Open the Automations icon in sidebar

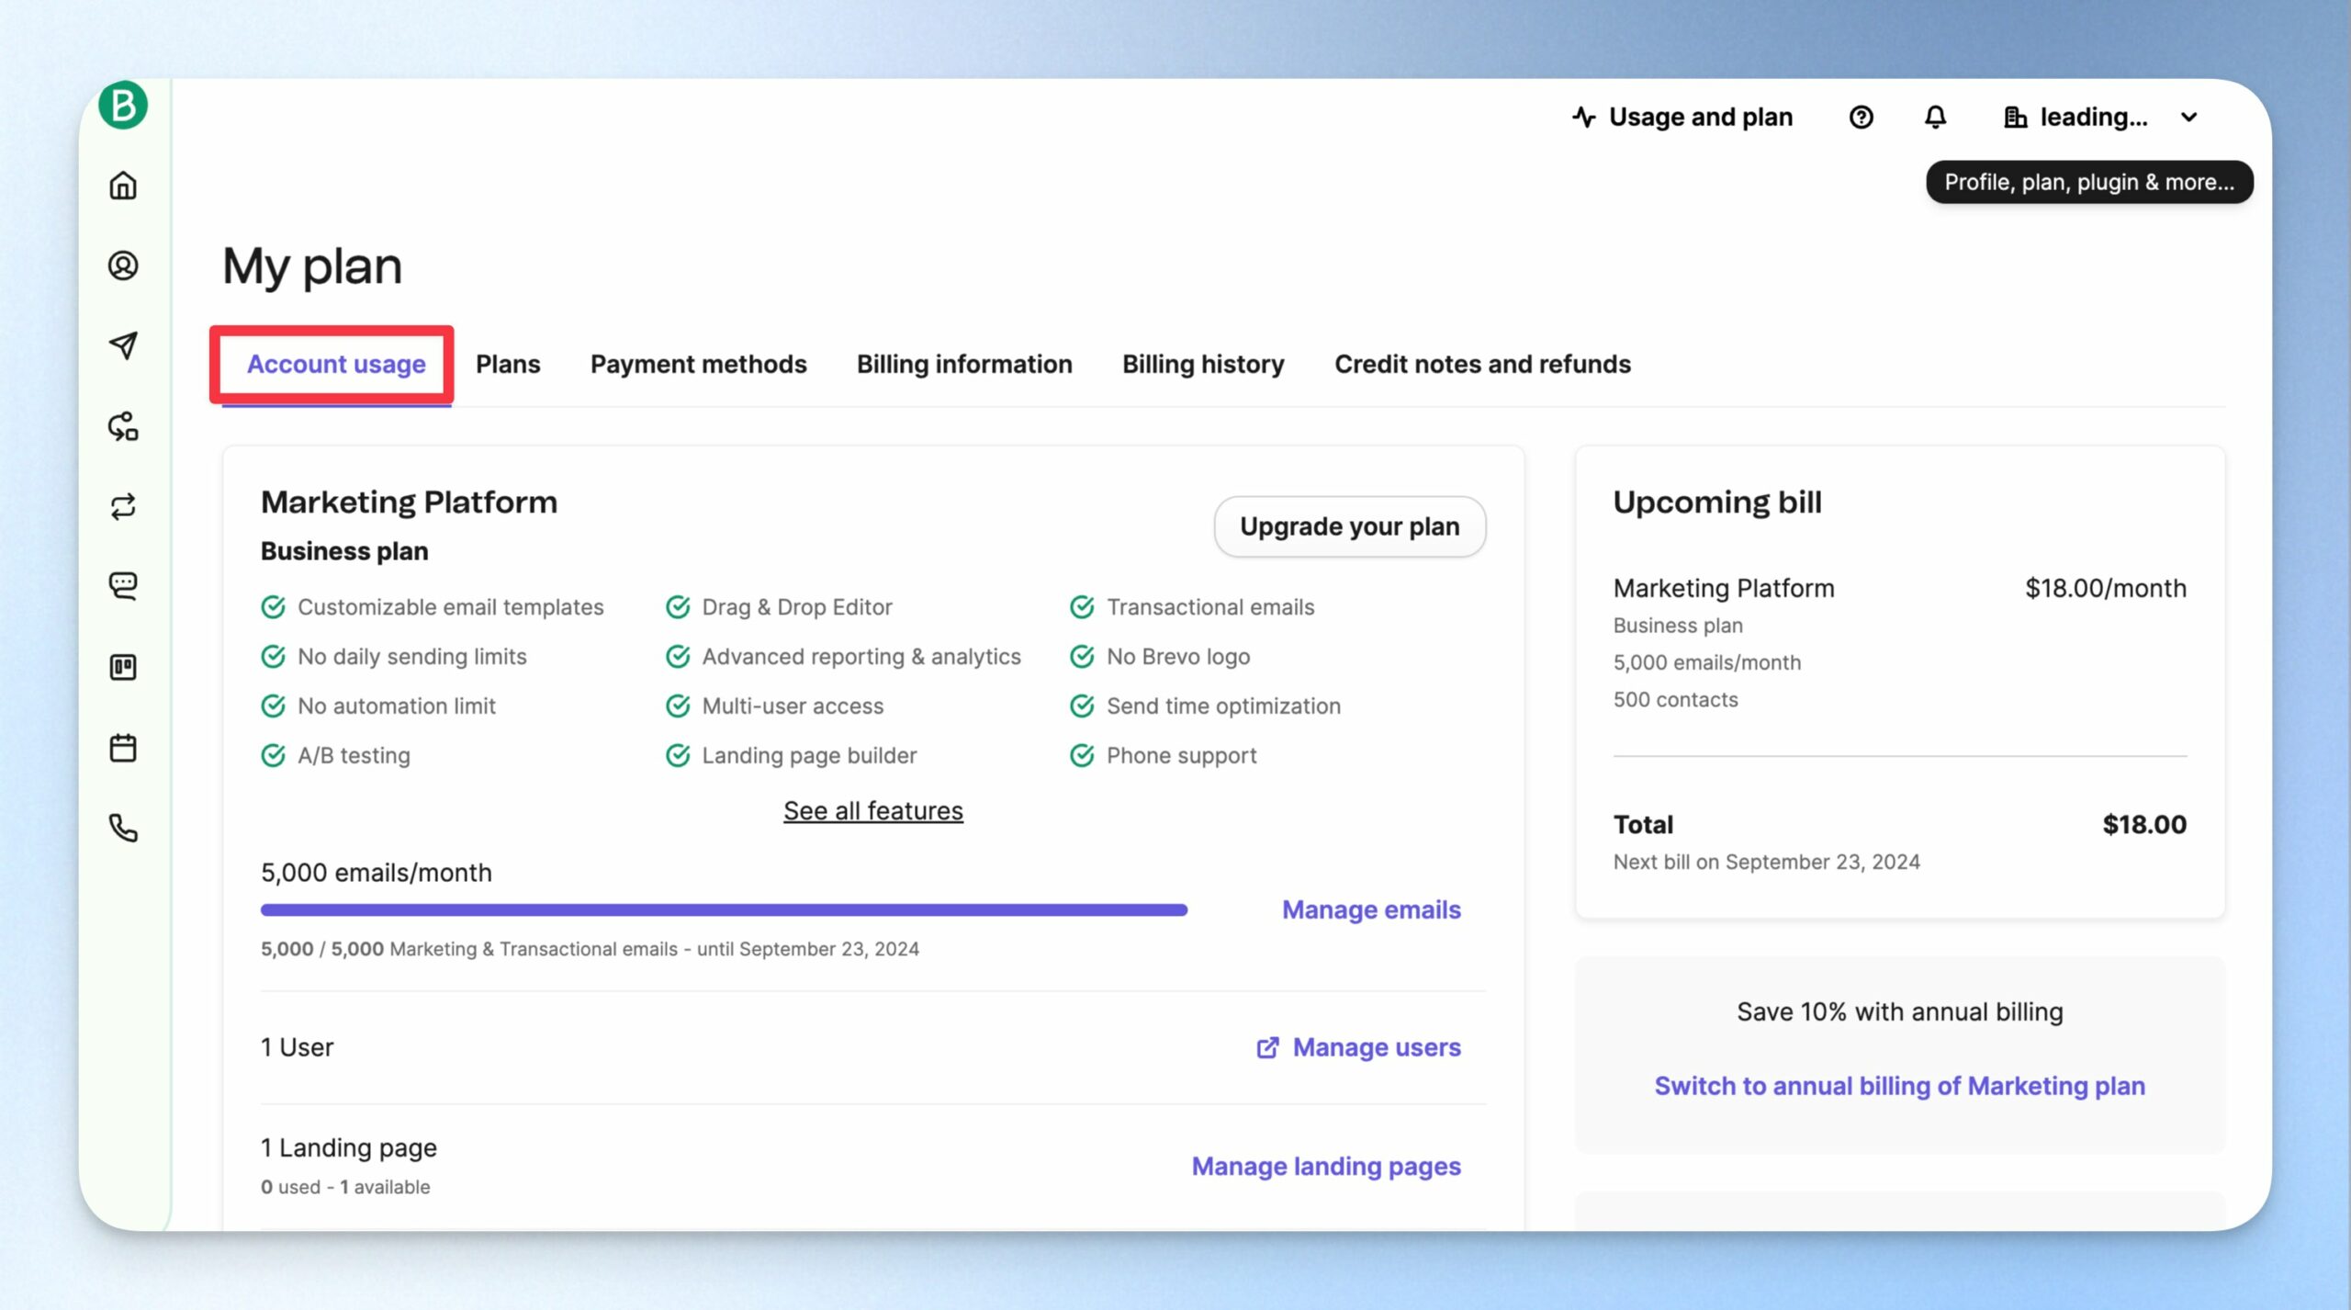point(123,426)
